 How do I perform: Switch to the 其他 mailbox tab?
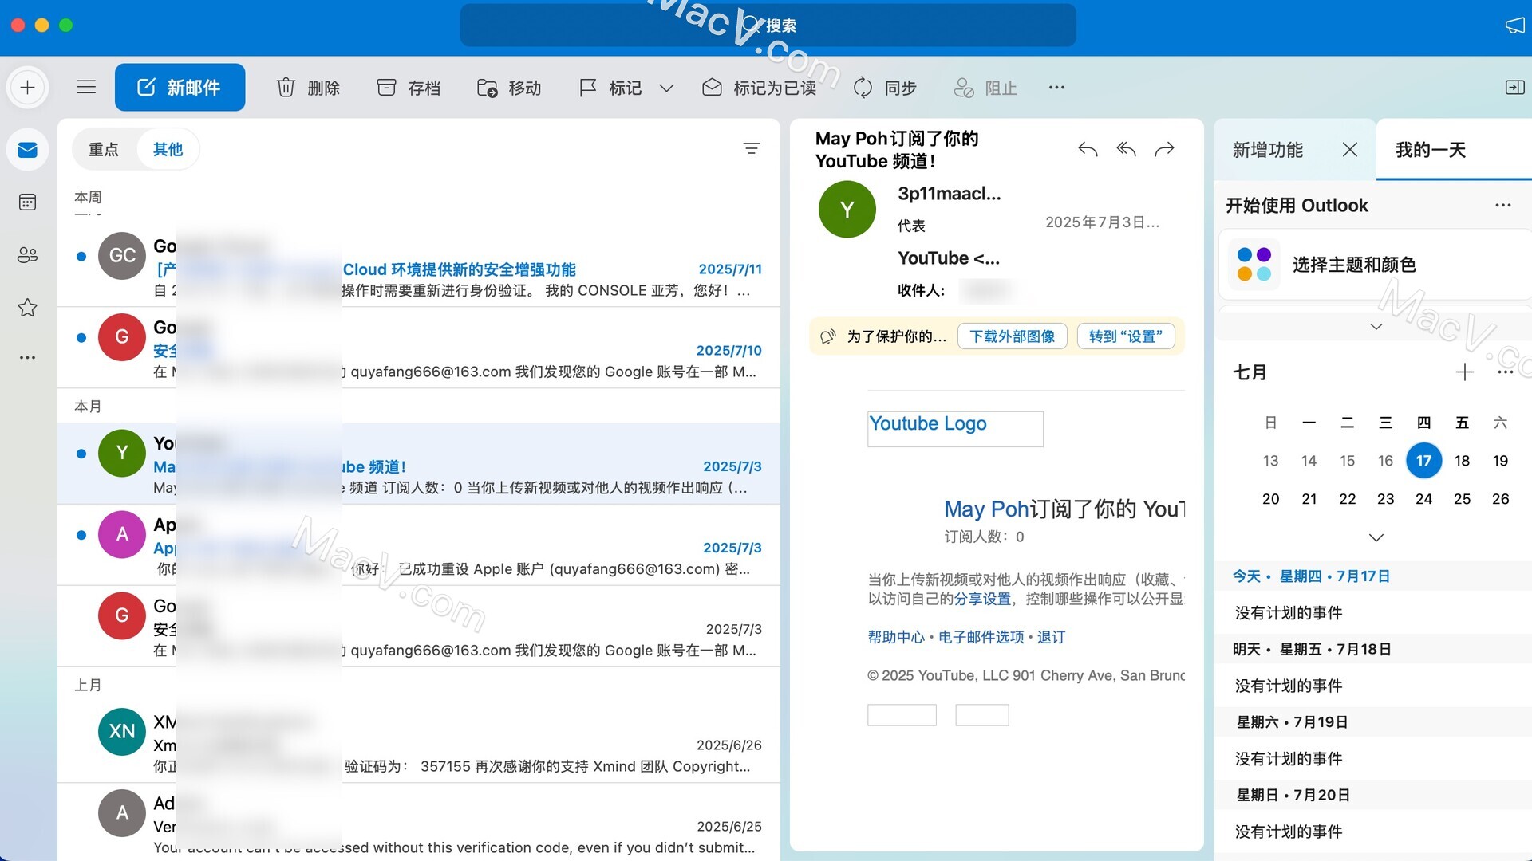[x=168, y=149]
